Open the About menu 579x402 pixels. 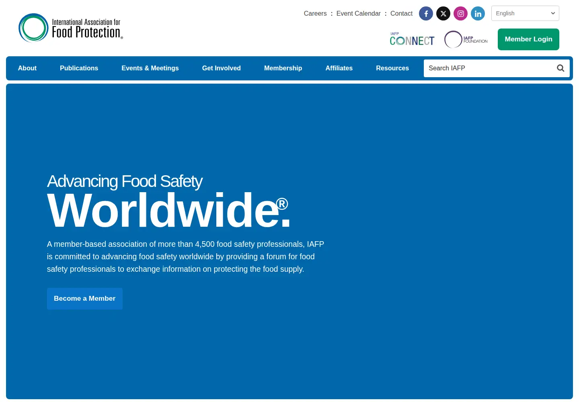click(27, 68)
